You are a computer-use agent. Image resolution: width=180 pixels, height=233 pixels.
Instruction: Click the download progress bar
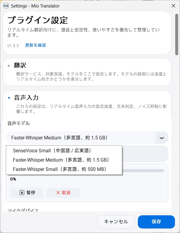point(143,171)
